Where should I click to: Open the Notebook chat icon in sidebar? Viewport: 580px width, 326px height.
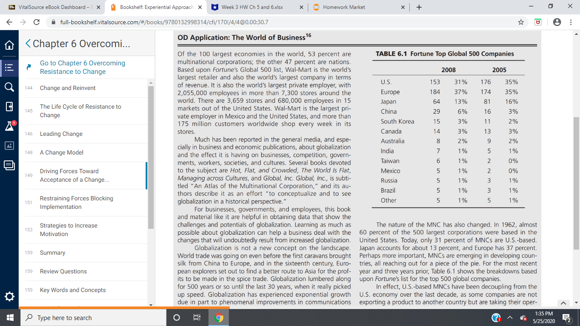click(9, 165)
